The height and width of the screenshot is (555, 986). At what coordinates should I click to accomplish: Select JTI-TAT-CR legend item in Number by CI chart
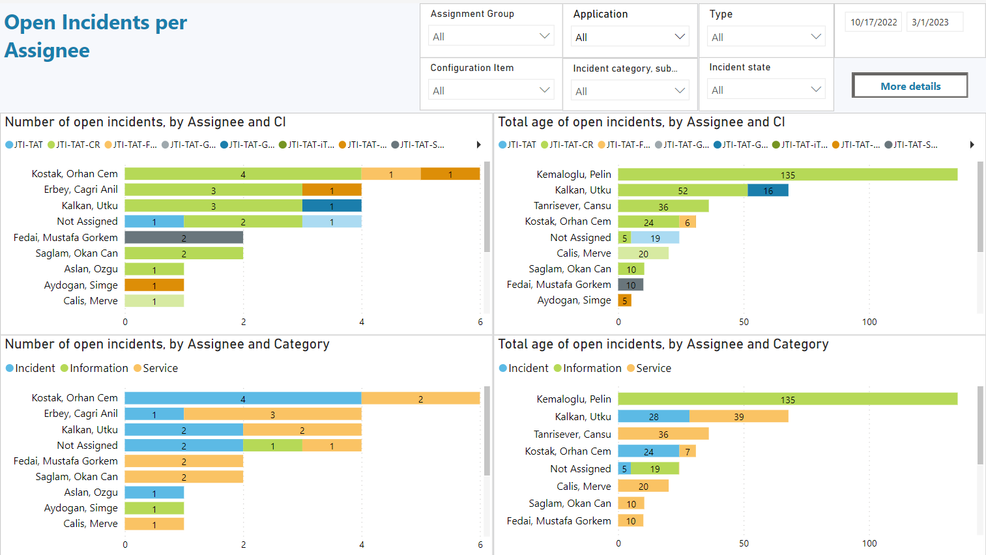point(74,145)
